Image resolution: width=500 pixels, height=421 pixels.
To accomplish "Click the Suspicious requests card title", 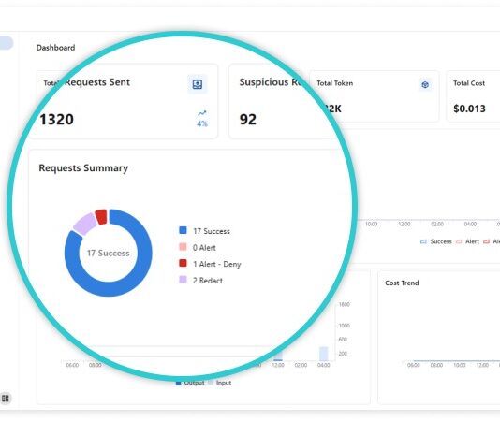I will pyautogui.click(x=270, y=82).
